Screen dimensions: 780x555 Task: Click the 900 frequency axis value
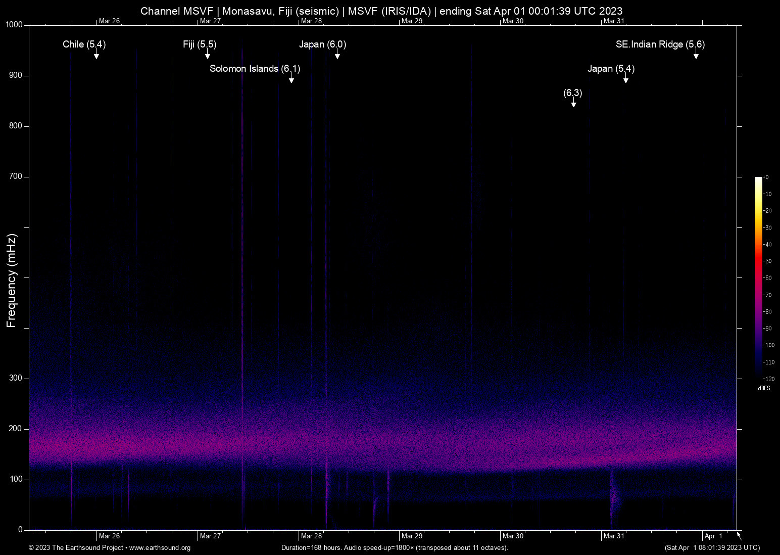point(16,75)
